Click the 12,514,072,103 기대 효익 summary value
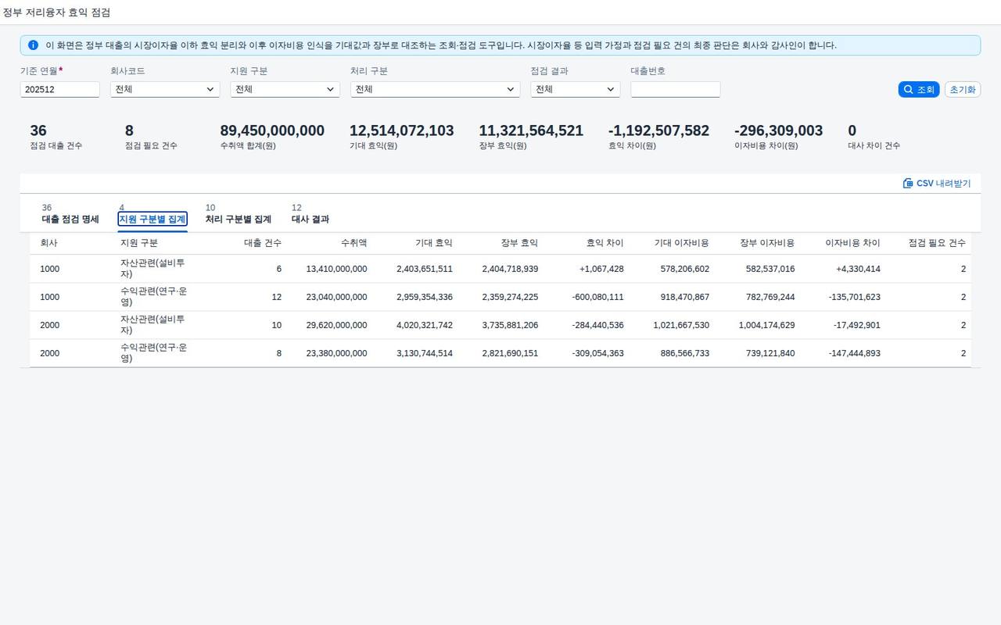Viewport: 1001px width, 625px height. point(401,130)
